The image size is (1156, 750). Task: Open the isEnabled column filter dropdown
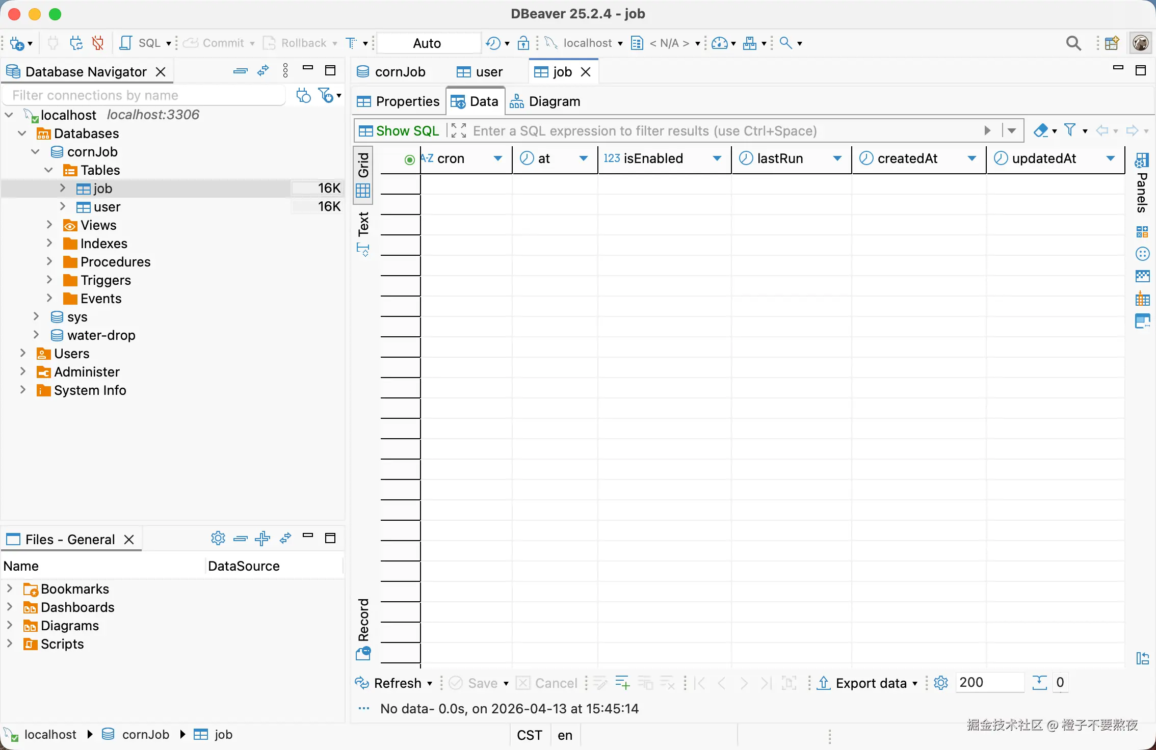pos(717,158)
